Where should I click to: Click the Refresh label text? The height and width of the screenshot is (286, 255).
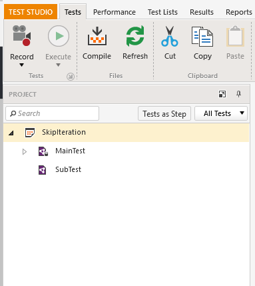click(135, 56)
